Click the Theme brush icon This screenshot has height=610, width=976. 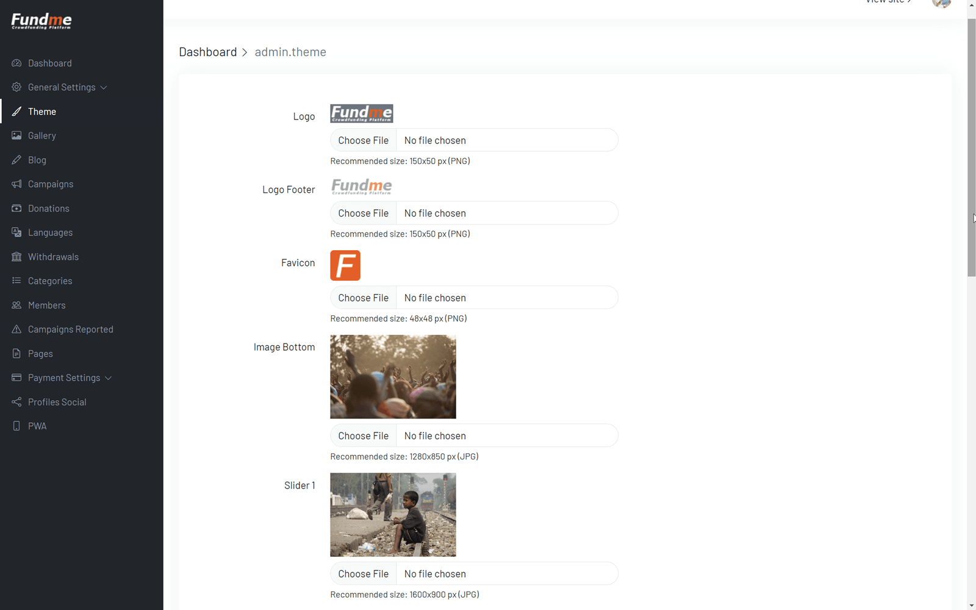(x=16, y=112)
